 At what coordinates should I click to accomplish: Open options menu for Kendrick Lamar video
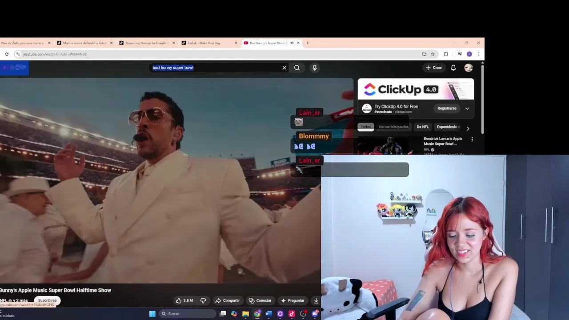click(472, 139)
